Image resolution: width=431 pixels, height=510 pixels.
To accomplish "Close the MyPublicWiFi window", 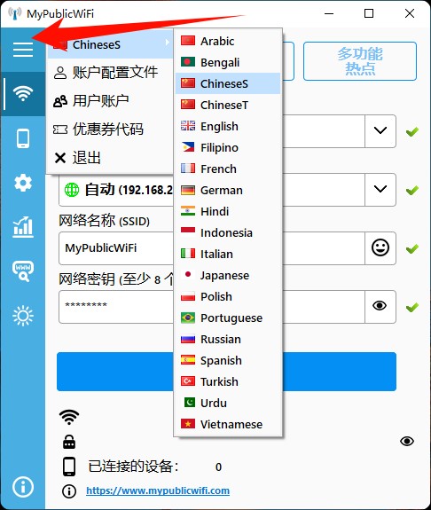I will [410, 13].
